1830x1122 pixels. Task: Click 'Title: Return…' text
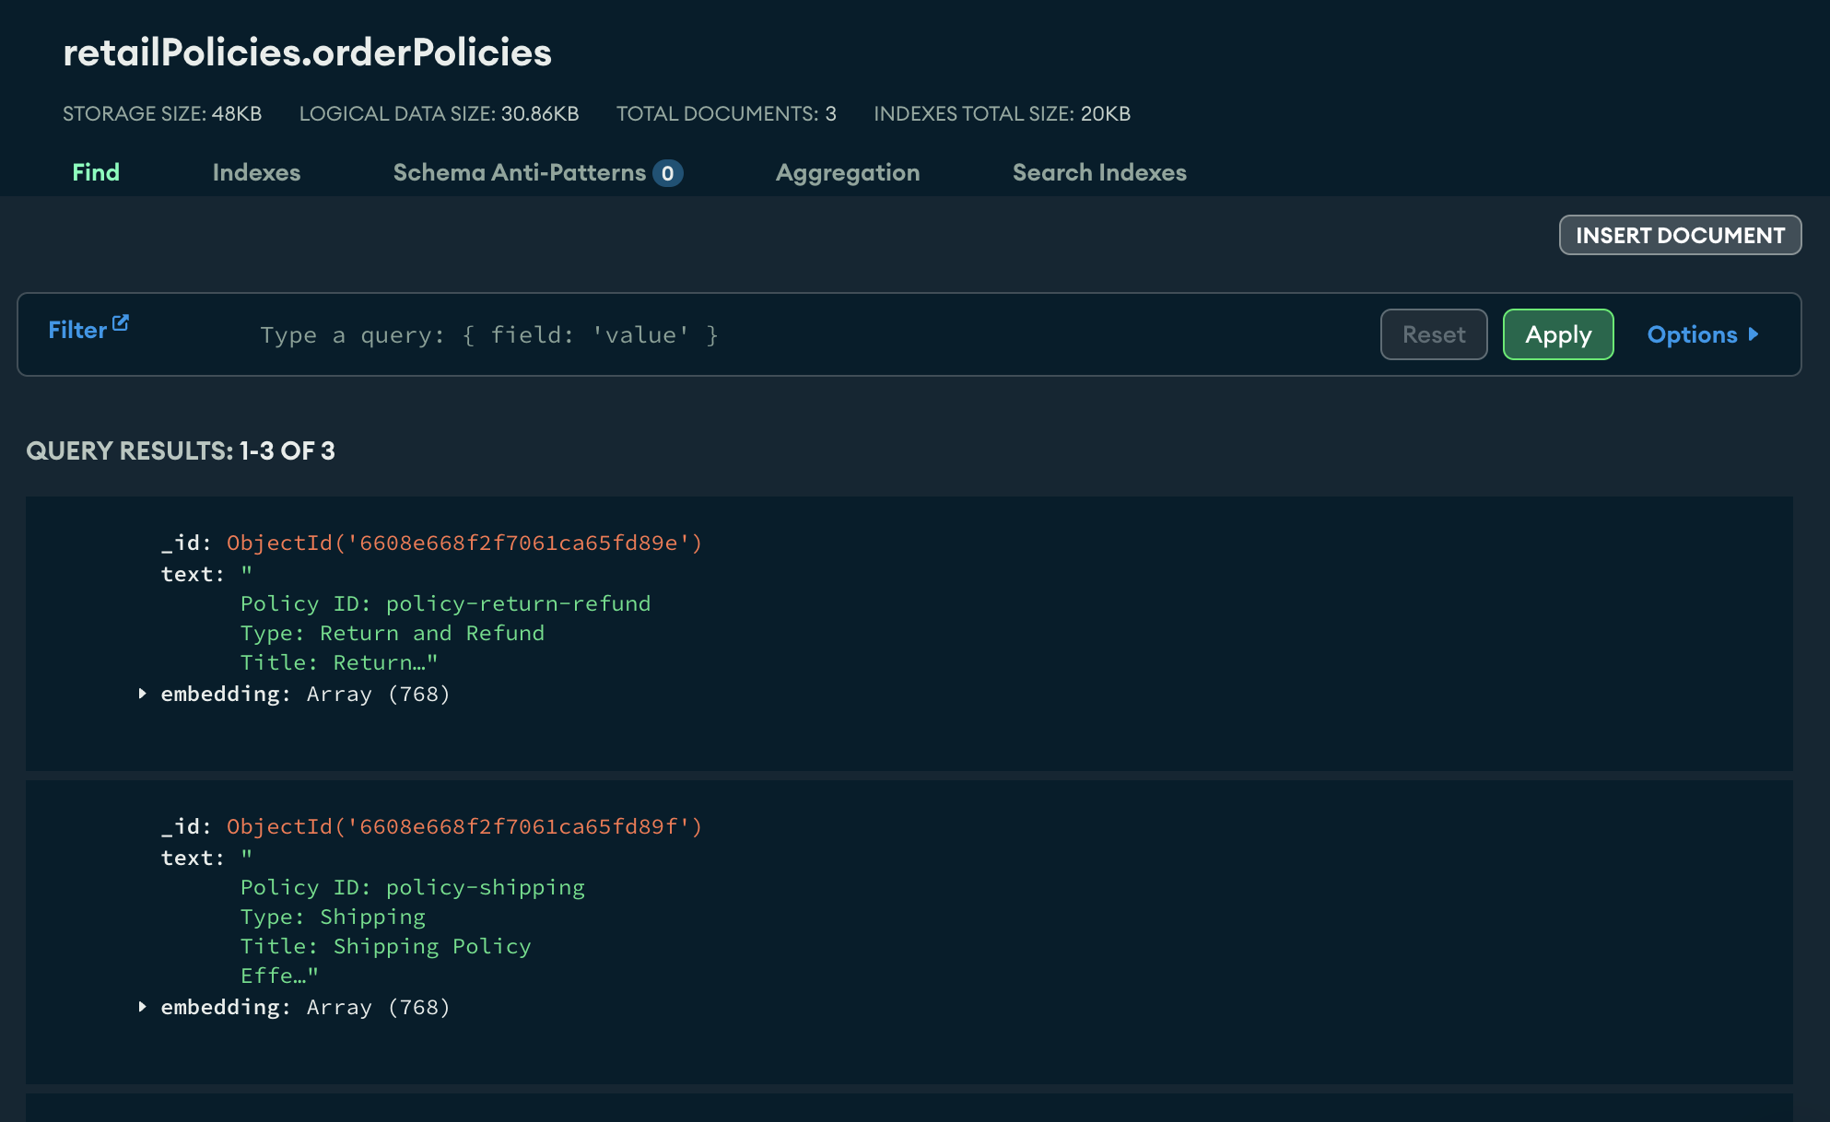click(339, 662)
